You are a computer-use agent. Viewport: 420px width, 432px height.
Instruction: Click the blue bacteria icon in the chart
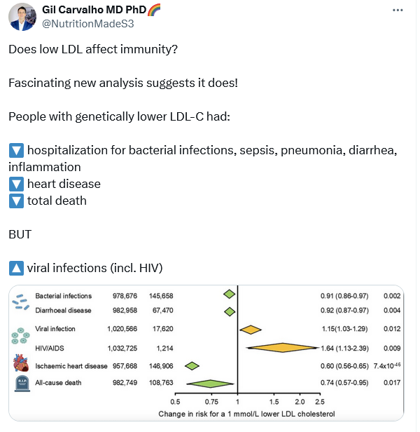coord(20,302)
